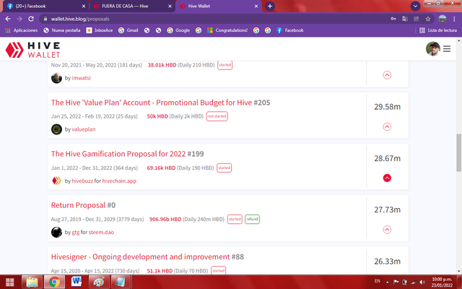Click the valueplan avatar image
This screenshot has height=289, width=462.
coord(56,129)
